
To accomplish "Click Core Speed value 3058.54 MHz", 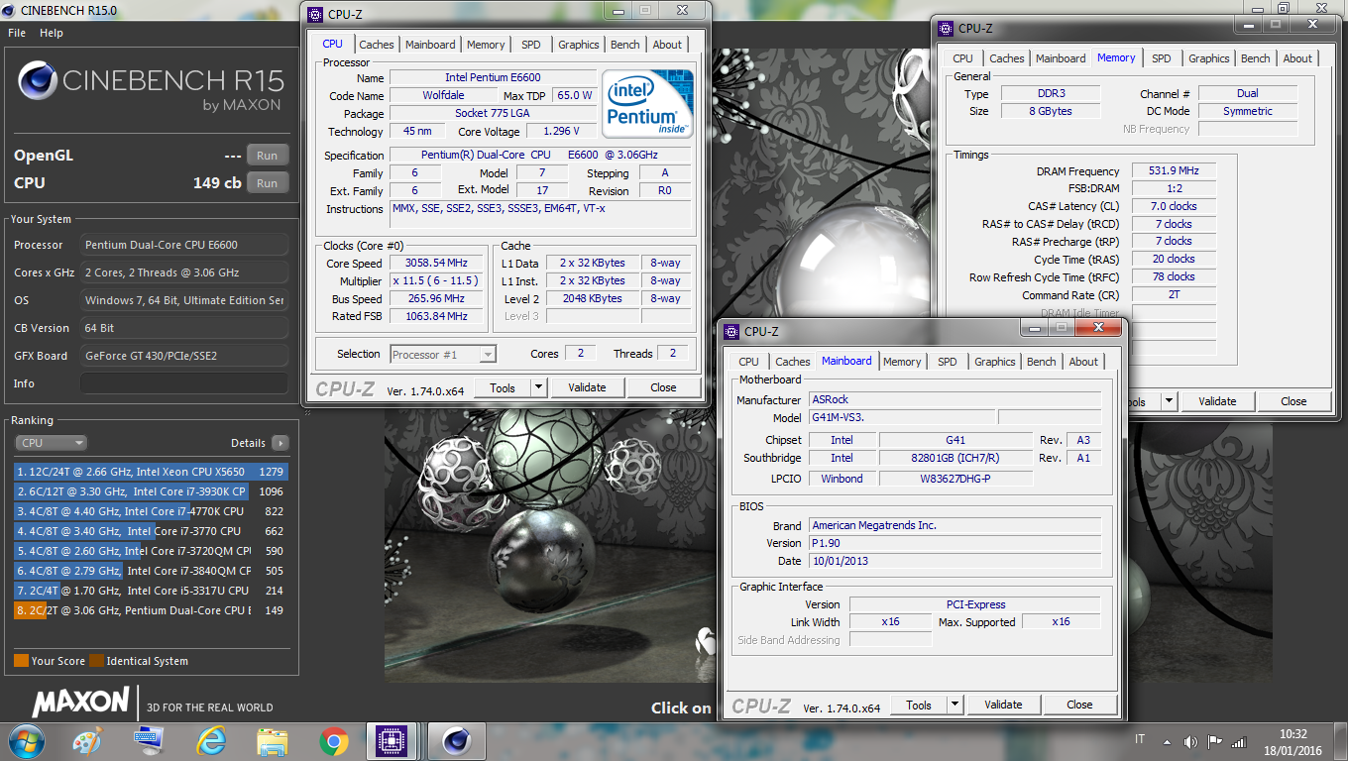I will click(x=436, y=263).
